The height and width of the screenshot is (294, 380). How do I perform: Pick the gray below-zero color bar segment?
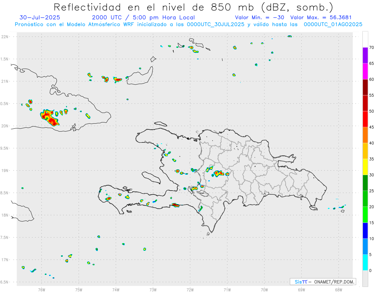pos(365,278)
